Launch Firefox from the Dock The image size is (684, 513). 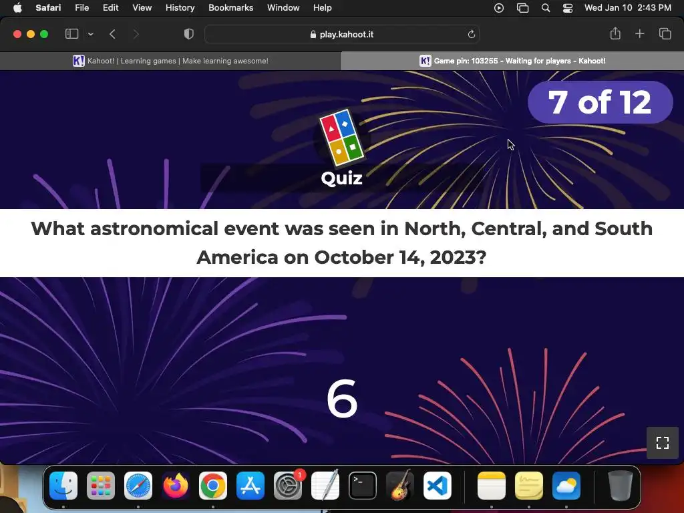176,486
